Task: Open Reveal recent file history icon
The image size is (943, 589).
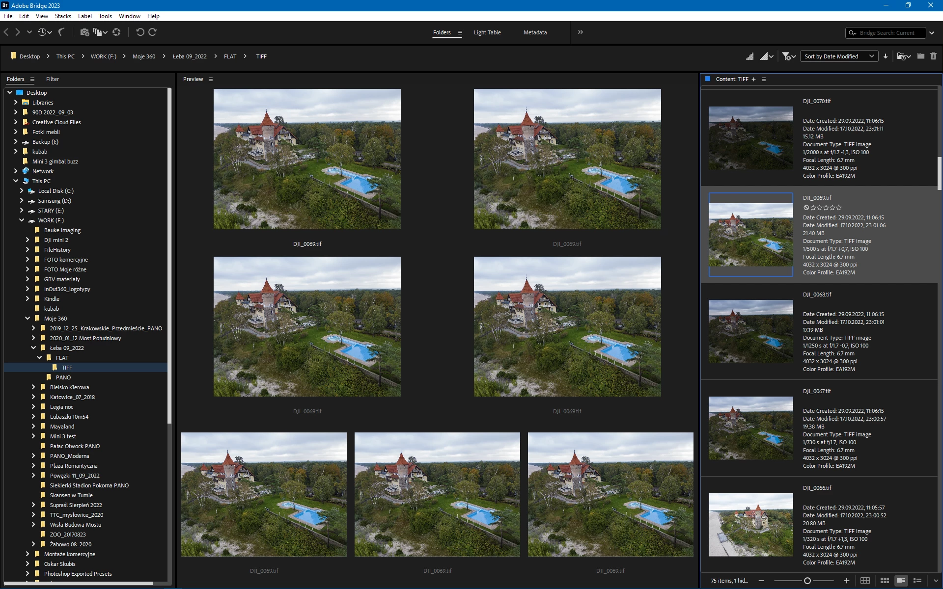Action: click(x=43, y=32)
